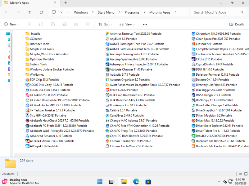Select the CCleaner folder icon
Screen dimensions: 249x186
[x=27, y=39]
